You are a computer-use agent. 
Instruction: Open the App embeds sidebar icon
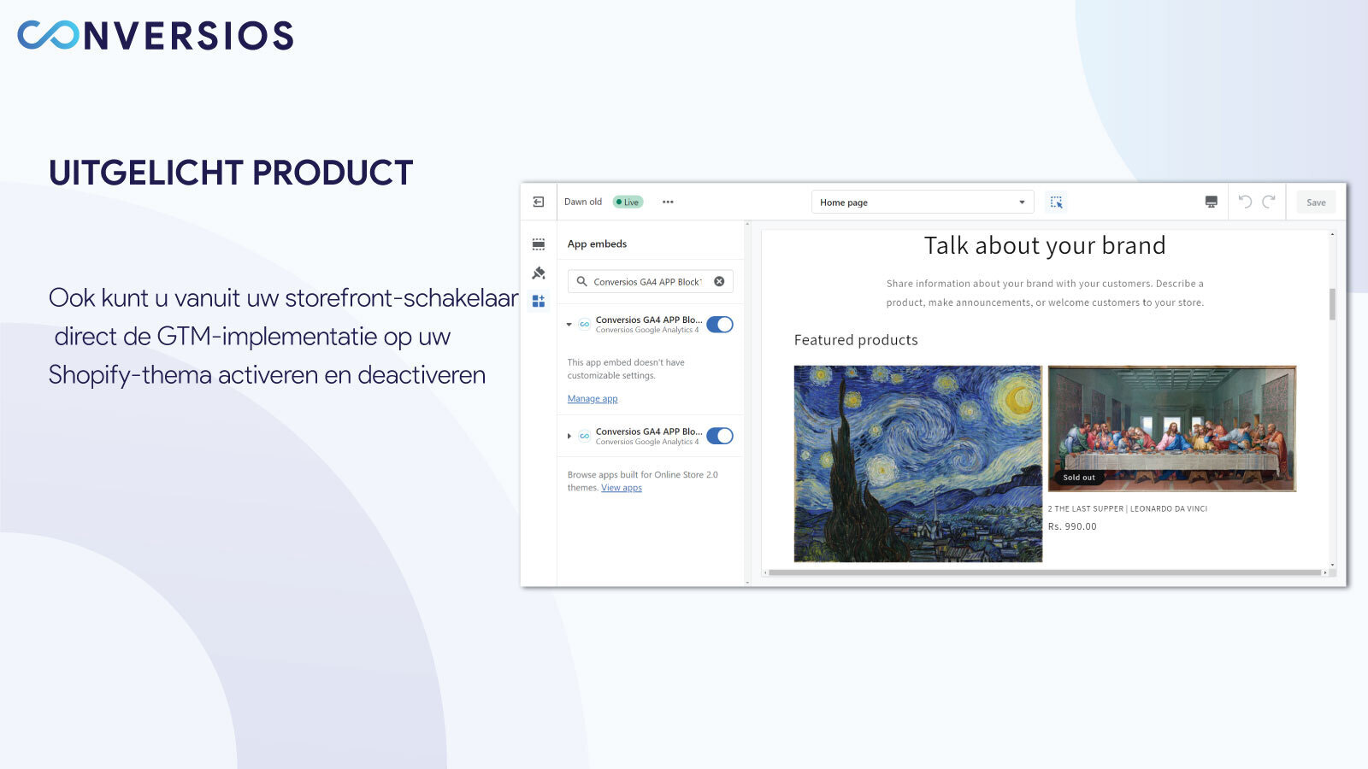pyautogui.click(x=539, y=301)
